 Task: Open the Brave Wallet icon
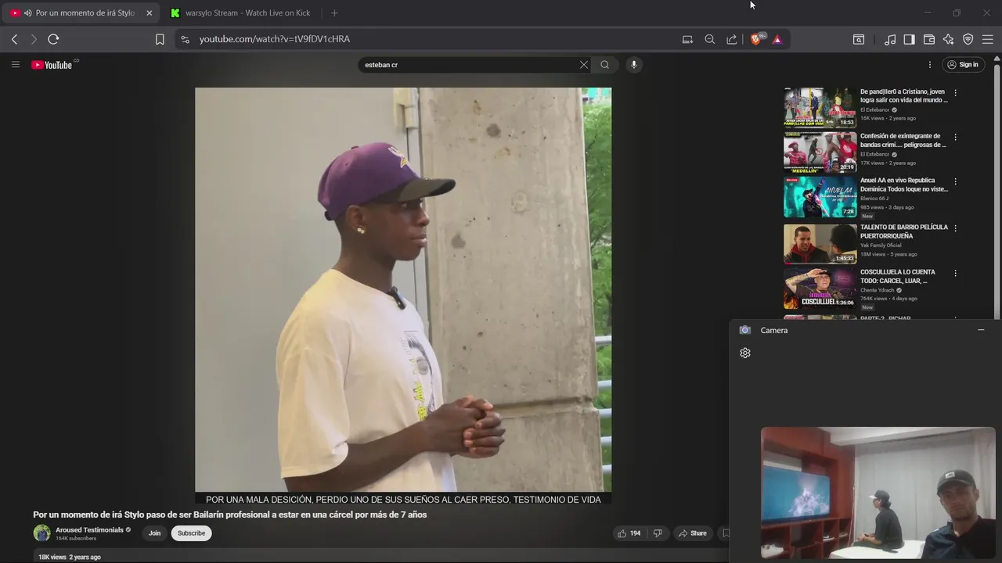tap(929, 39)
